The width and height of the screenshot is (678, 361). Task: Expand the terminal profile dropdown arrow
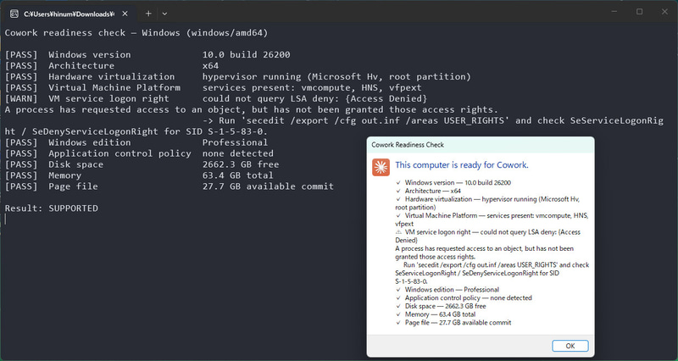click(164, 14)
